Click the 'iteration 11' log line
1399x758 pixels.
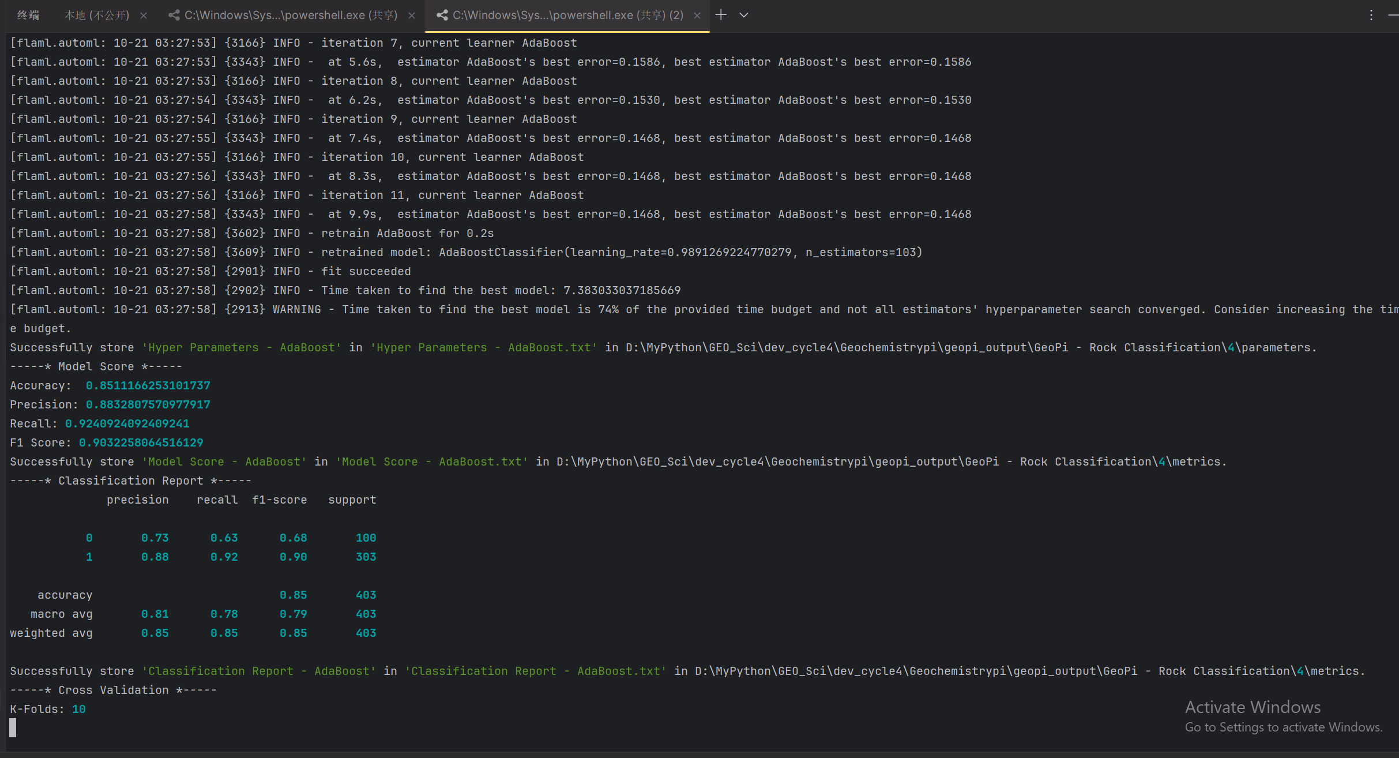pos(297,195)
